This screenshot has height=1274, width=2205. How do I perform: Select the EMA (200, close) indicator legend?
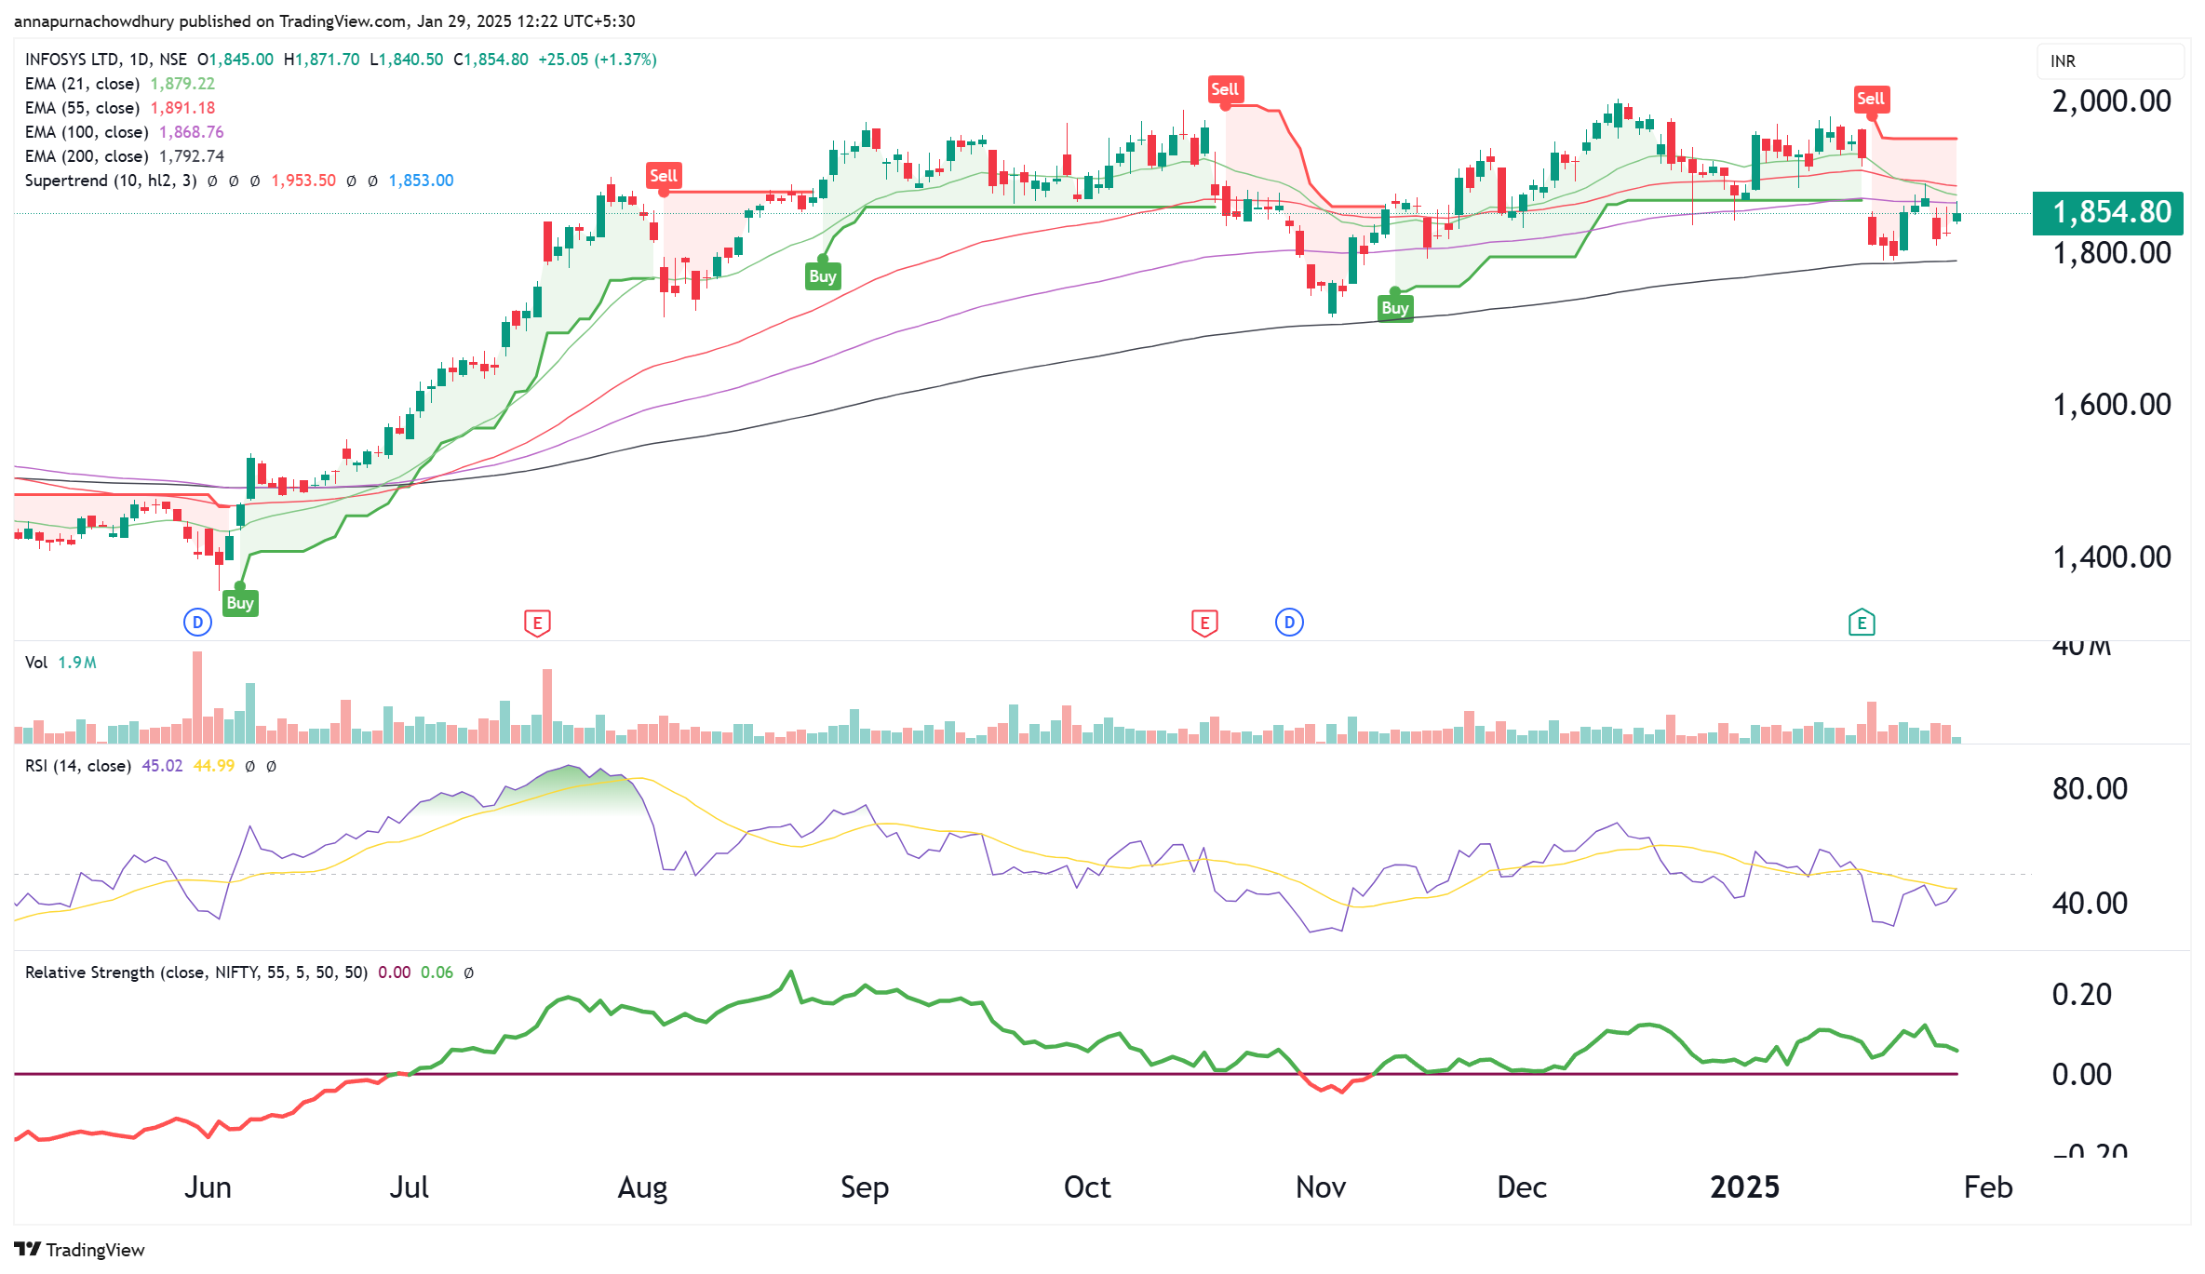[86, 156]
